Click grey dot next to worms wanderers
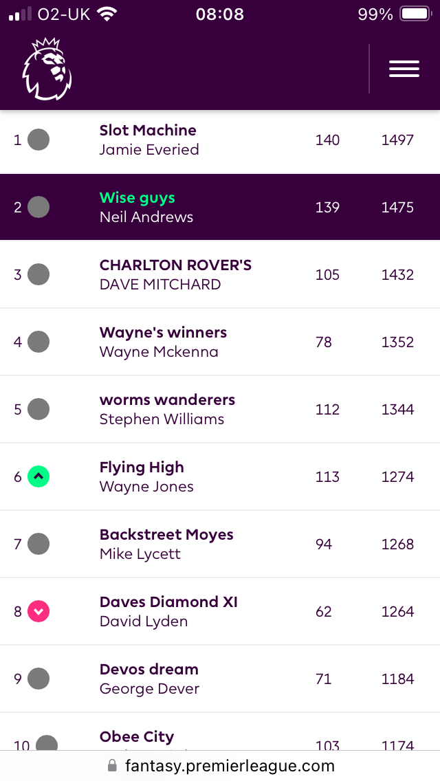The width and height of the screenshot is (440, 781). click(x=38, y=410)
